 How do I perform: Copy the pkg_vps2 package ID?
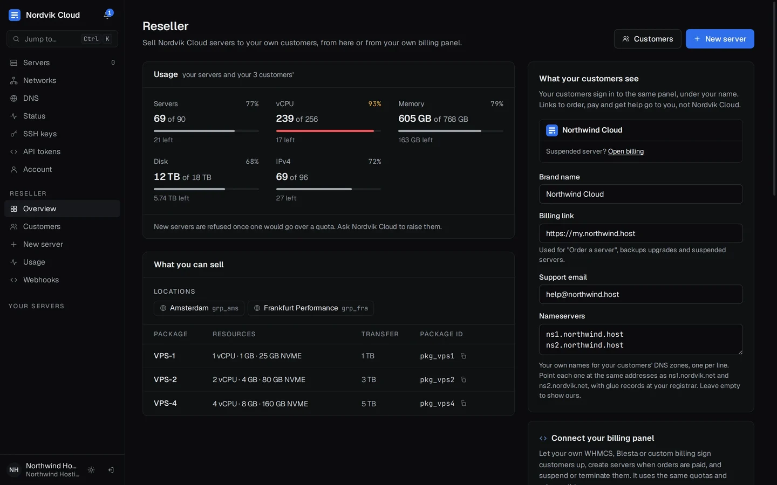tap(463, 380)
